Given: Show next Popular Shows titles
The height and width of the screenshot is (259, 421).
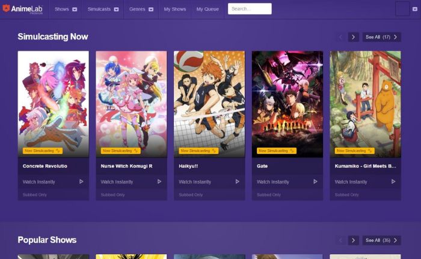Looking at the screenshot, I should (354, 240).
